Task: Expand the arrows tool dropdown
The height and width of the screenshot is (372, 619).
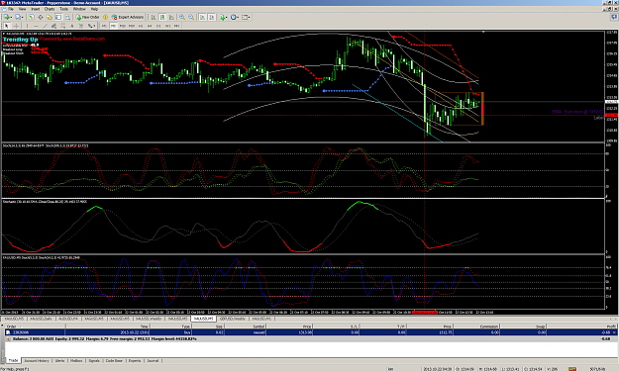Action: click(x=94, y=26)
